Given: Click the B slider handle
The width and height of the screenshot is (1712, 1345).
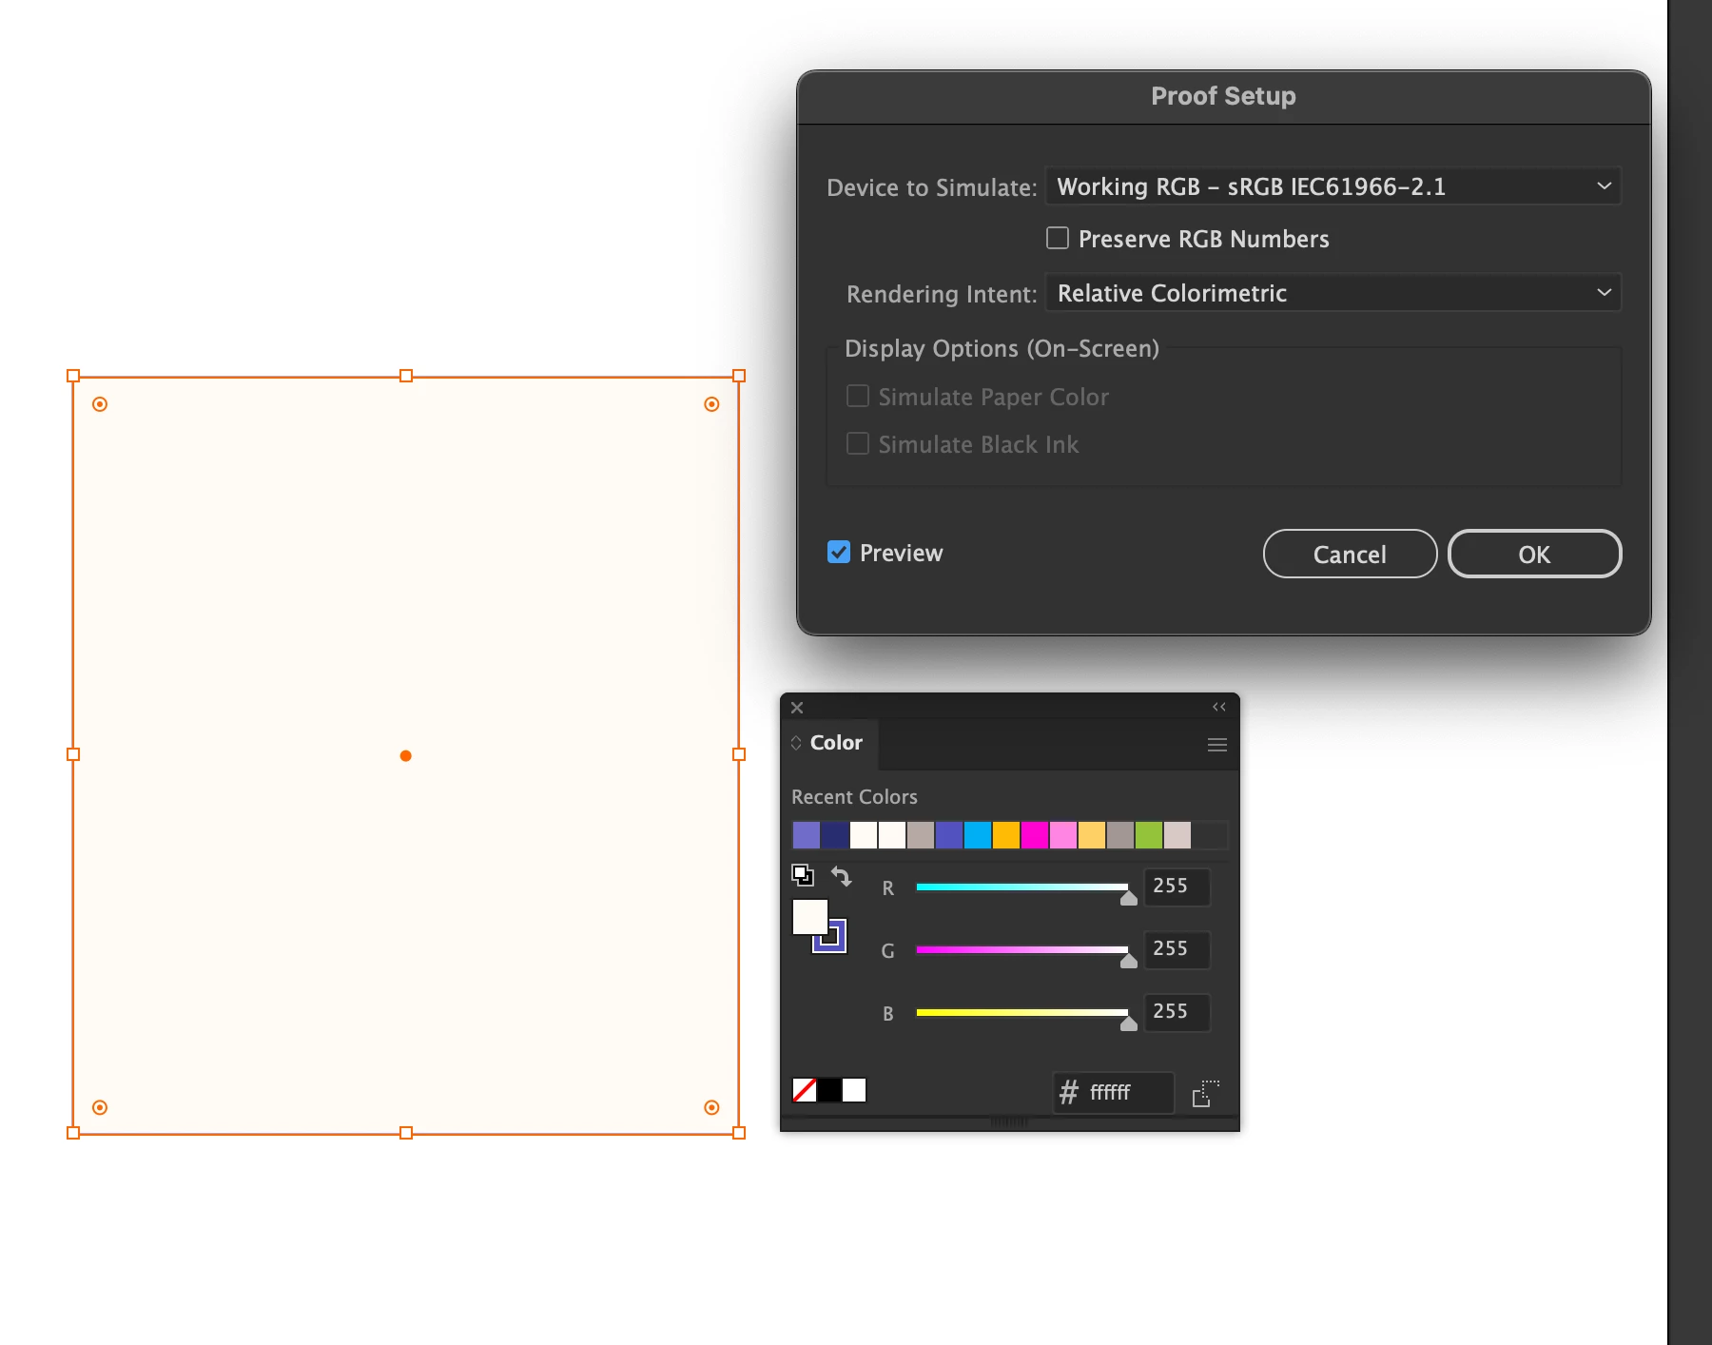Looking at the screenshot, I should point(1129,1023).
